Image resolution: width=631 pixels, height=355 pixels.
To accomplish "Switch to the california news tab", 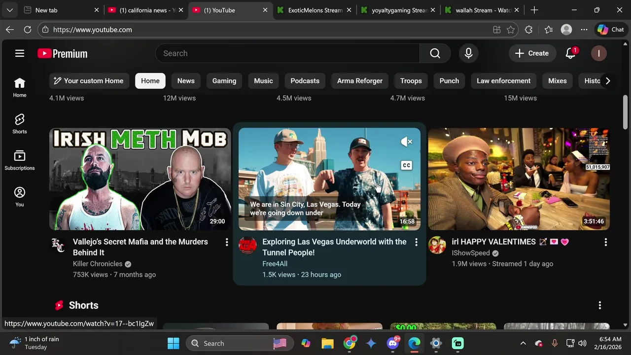I will click(145, 10).
